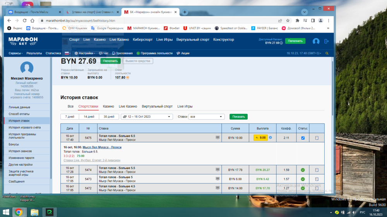Open the Виртуальный спорт history tab
Viewport: 387px width, 217px height.
click(x=157, y=107)
